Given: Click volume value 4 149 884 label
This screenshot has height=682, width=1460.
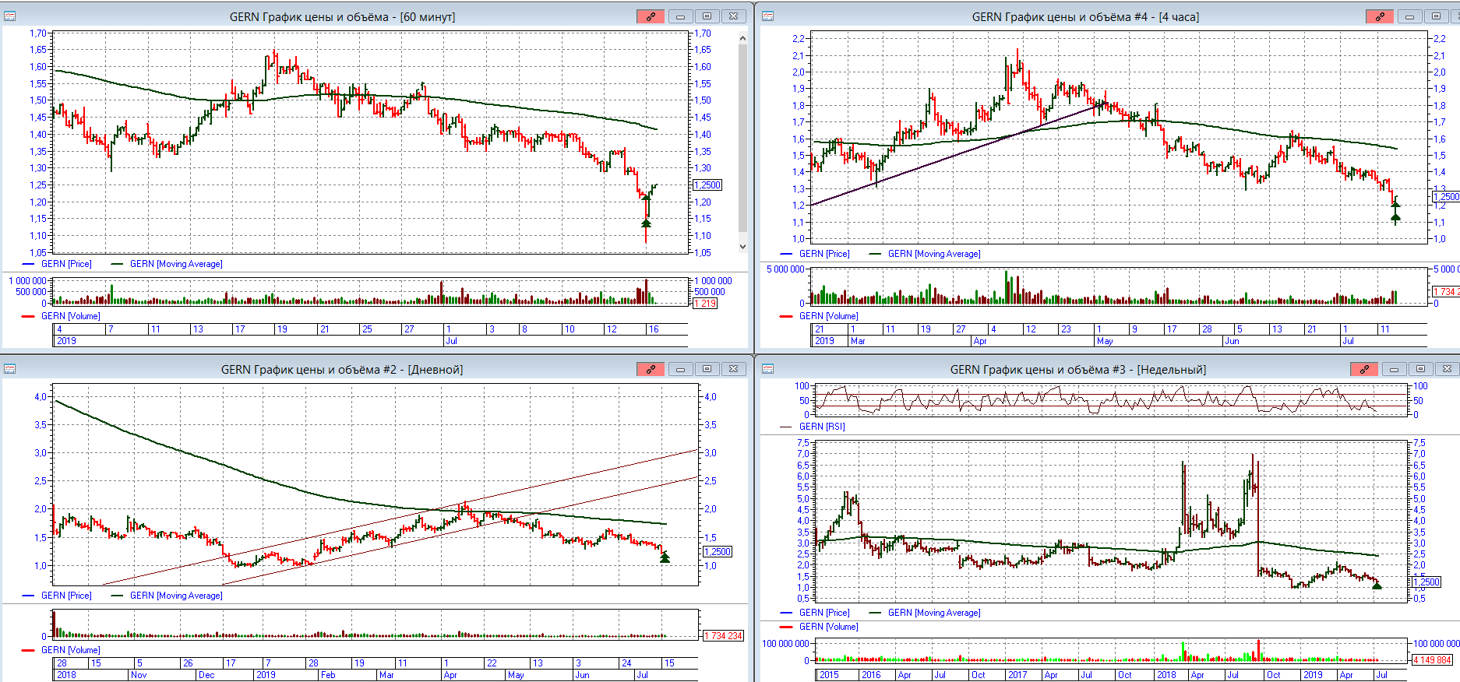Looking at the screenshot, I should click(x=1432, y=660).
